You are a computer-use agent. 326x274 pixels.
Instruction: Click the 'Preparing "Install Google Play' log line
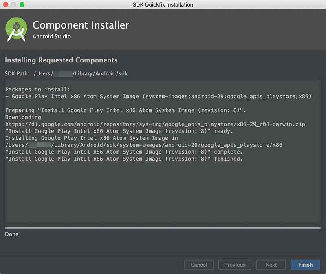[x=126, y=110]
